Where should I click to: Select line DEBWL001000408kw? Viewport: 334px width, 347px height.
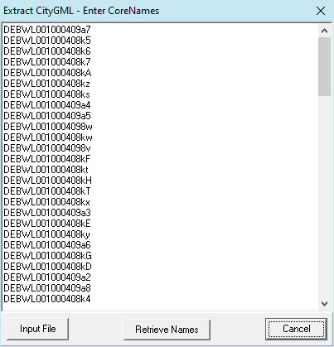(x=48, y=137)
